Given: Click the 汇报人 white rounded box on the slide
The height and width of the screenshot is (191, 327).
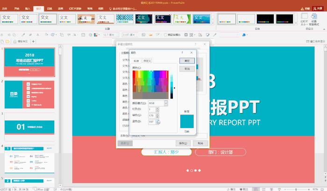Looking at the screenshot, I should 166,152.
